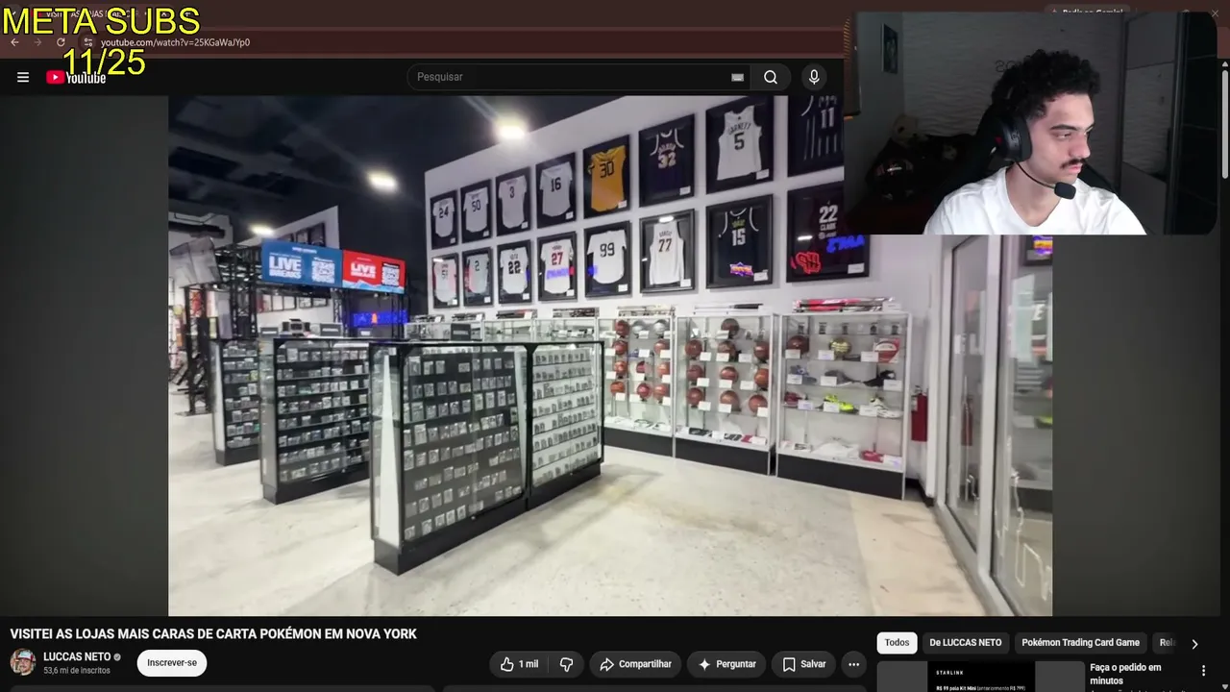Save the video with Salvar
Viewport: 1230px width, 692px height.
tap(803, 664)
